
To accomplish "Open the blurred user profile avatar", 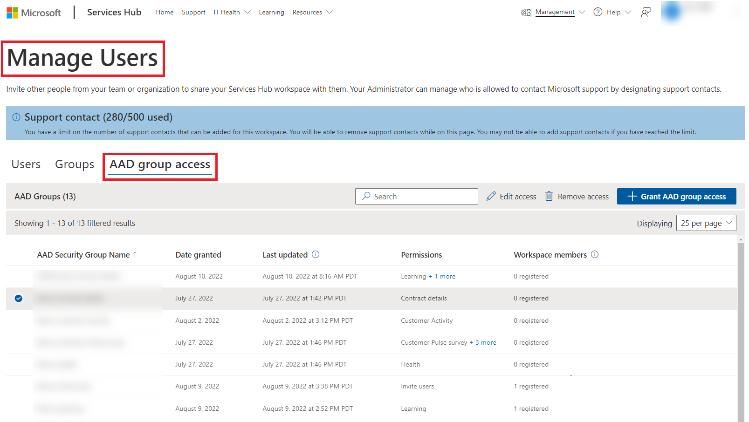I will 672,12.
